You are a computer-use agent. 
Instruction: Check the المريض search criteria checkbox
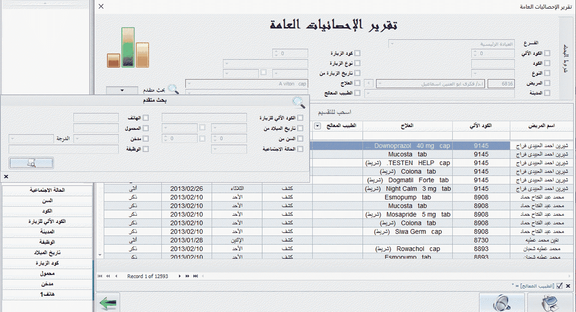pyautogui.click(x=547, y=83)
